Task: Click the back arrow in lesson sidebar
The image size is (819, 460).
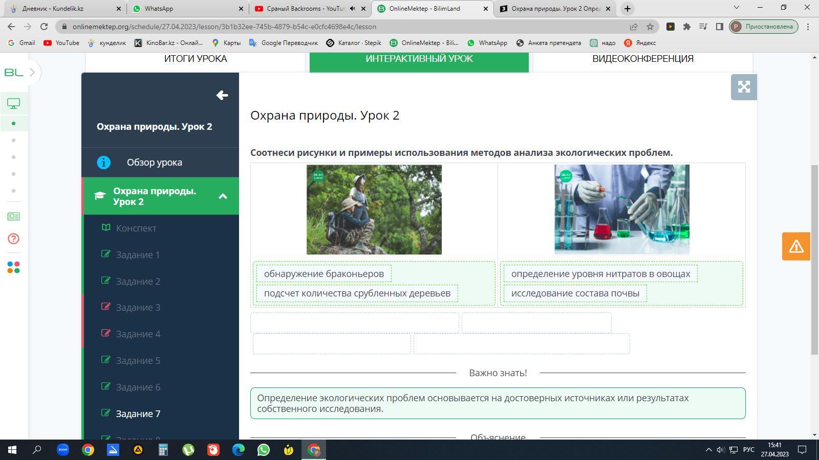Action: [222, 96]
